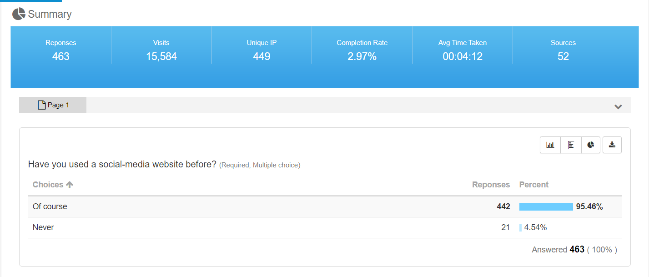
Task: Click the Avg Time Taken stat
Action: pos(463,50)
